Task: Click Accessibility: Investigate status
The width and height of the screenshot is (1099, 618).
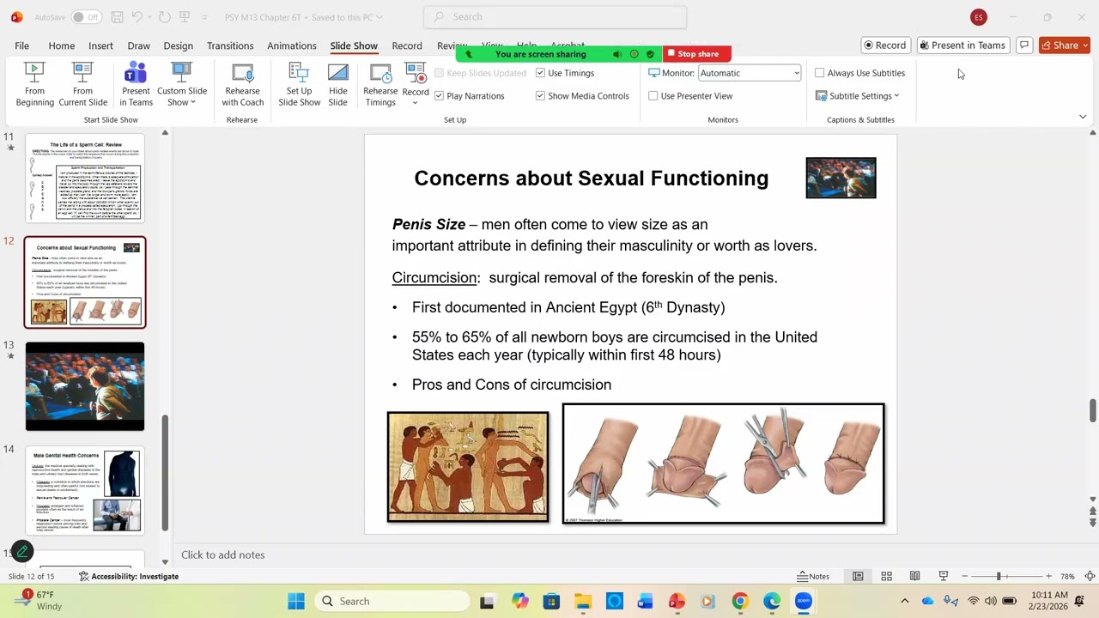Action: 129,576
